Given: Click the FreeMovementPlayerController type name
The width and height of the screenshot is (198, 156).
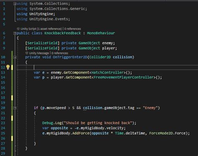Looking at the screenshot, I should coord(124,77).
